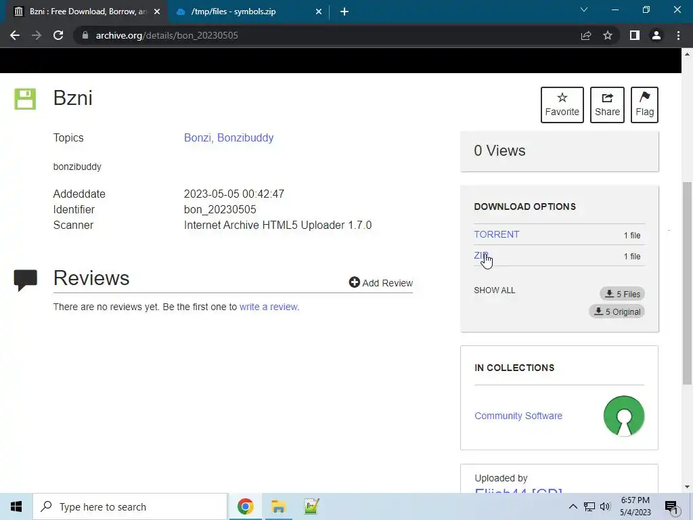View site info via the lock icon
693x520 pixels.
tap(85, 35)
